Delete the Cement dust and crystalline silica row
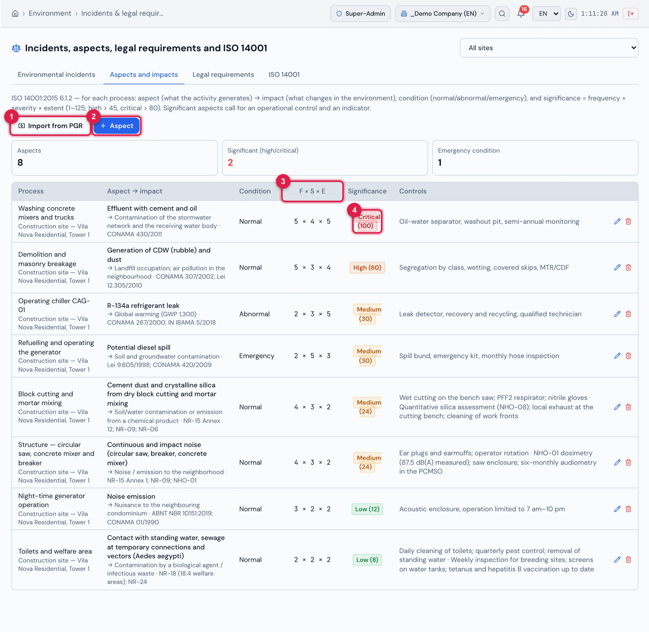 [x=628, y=407]
